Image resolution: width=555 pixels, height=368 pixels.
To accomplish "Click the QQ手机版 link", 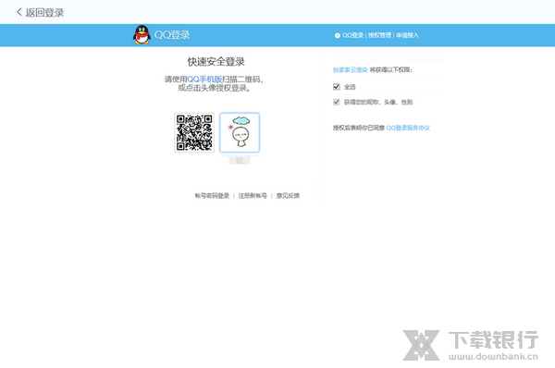I will (x=204, y=80).
